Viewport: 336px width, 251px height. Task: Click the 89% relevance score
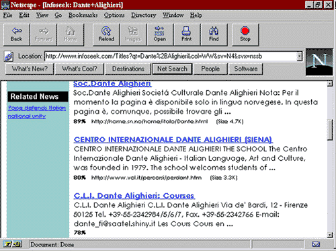[79, 122]
